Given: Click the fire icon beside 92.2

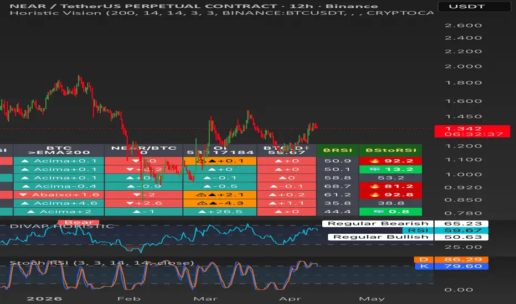Looking at the screenshot, I should 375,161.
